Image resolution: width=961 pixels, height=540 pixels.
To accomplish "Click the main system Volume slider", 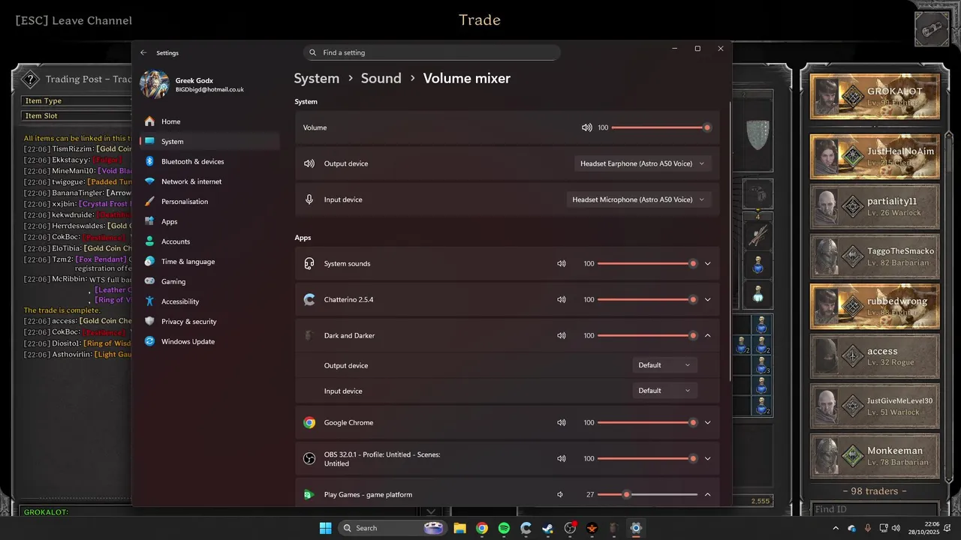I will tap(660, 127).
